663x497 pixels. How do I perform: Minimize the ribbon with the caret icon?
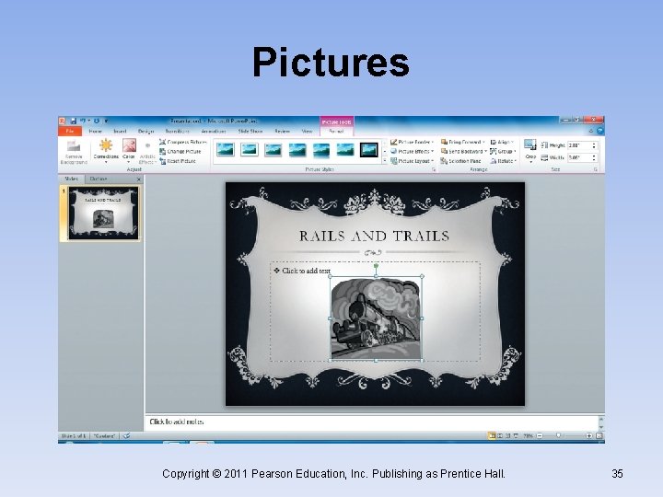(x=591, y=131)
